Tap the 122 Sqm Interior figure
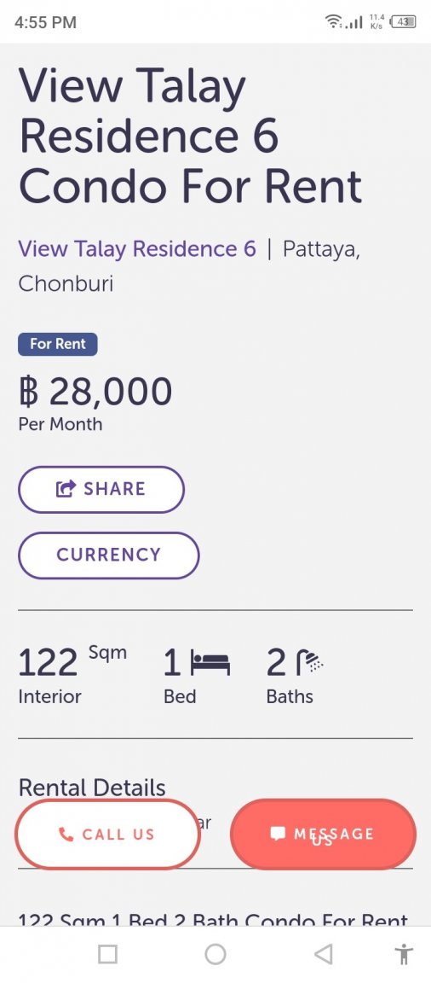The height and width of the screenshot is (983, 431). 72,675
